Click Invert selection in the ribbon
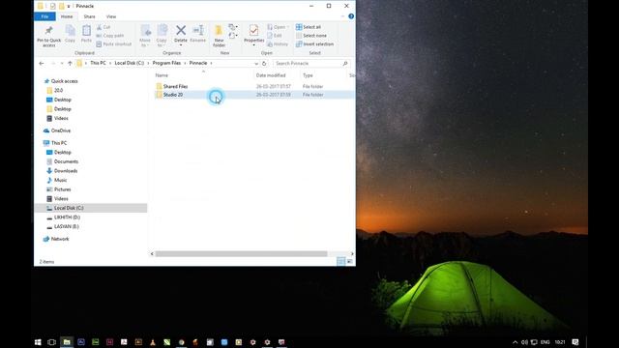The width and height of the screenshot is (619, 348). (314, 44)
